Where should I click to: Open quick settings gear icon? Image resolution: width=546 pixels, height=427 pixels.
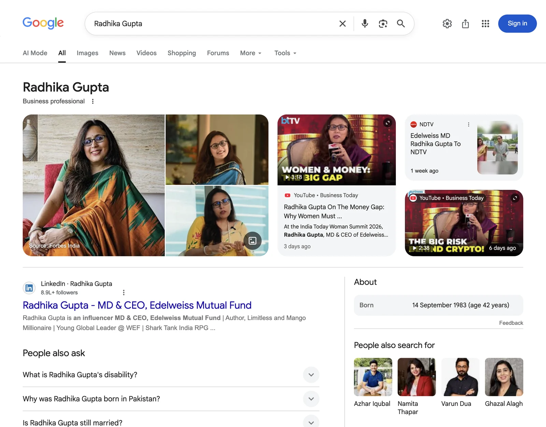tap(447, 24)
